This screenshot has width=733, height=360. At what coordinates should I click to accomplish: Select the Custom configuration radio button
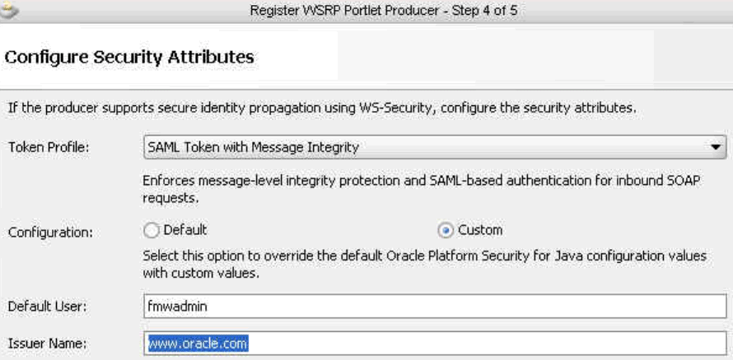[446, 231]
